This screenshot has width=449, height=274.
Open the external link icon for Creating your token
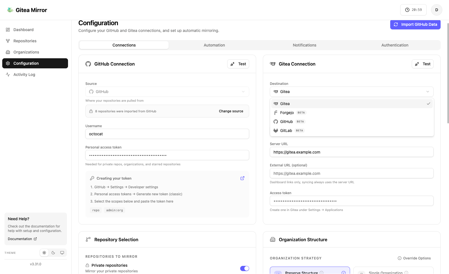pyautogui.click(x=242, y=178)
